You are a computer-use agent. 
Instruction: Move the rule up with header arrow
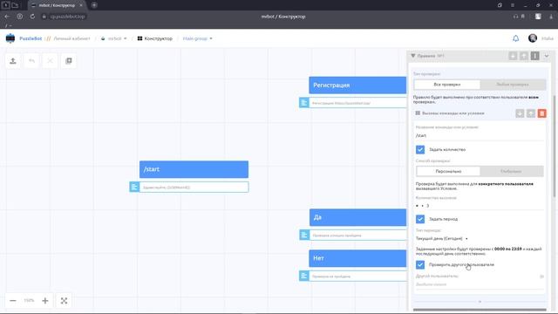click(524, 56)
